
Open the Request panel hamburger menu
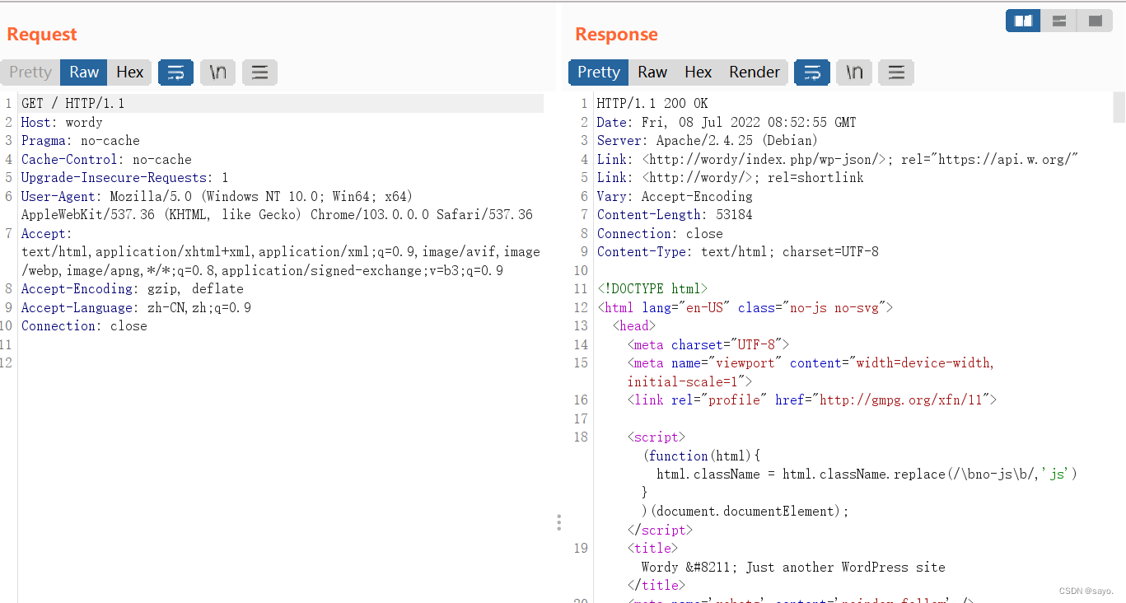pyautogui.click(x=259, y=72)
